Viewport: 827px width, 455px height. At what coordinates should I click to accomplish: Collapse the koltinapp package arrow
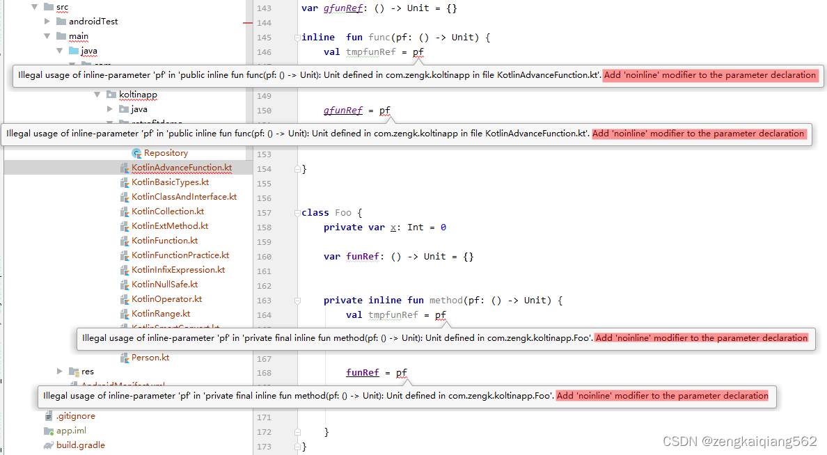point(97,95)
